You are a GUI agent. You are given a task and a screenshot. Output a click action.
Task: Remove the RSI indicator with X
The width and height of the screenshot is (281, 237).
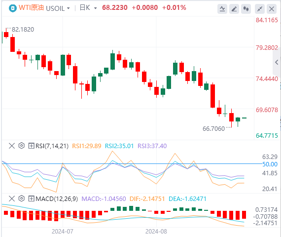click(x=12, y=146)
